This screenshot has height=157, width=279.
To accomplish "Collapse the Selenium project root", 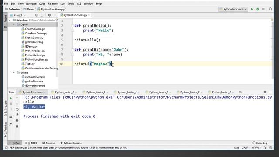I will [9, 20].
